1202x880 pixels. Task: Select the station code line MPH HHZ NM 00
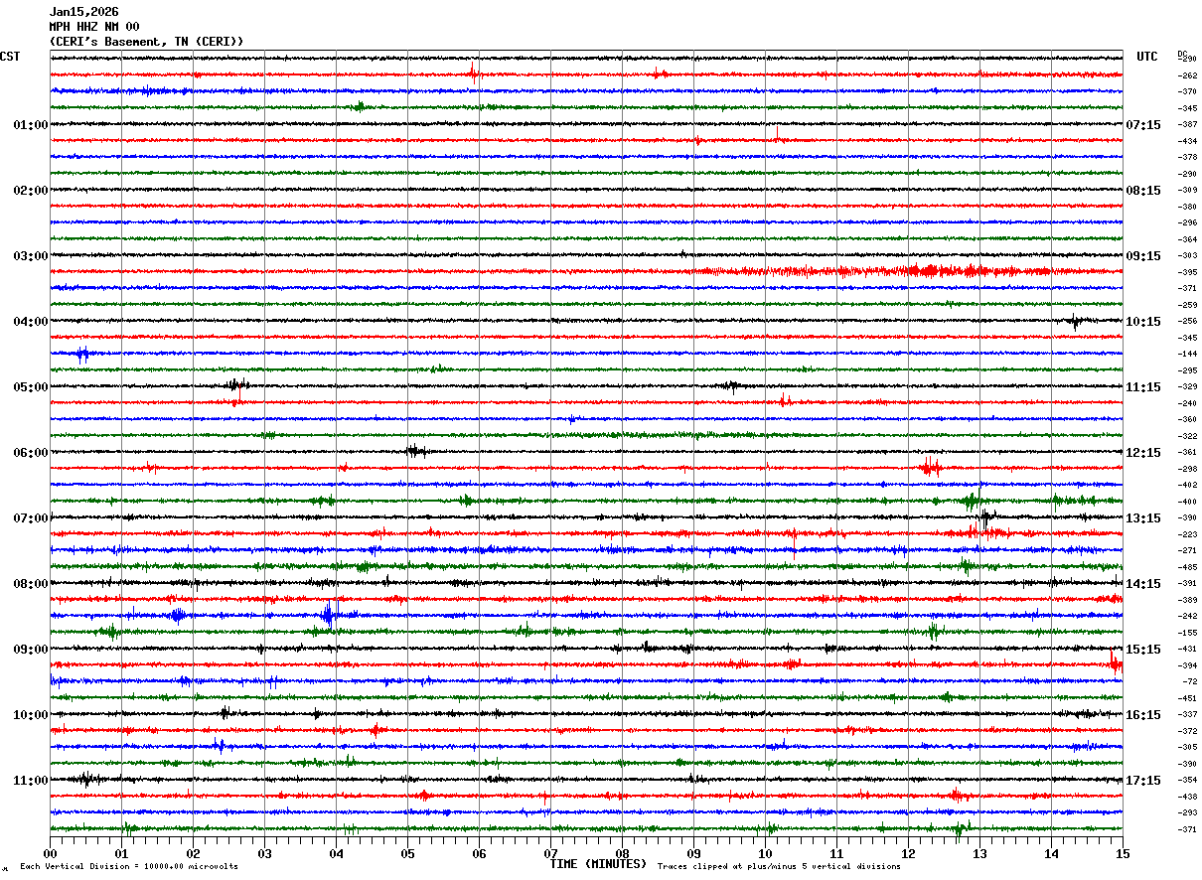[x=94, y=27]
